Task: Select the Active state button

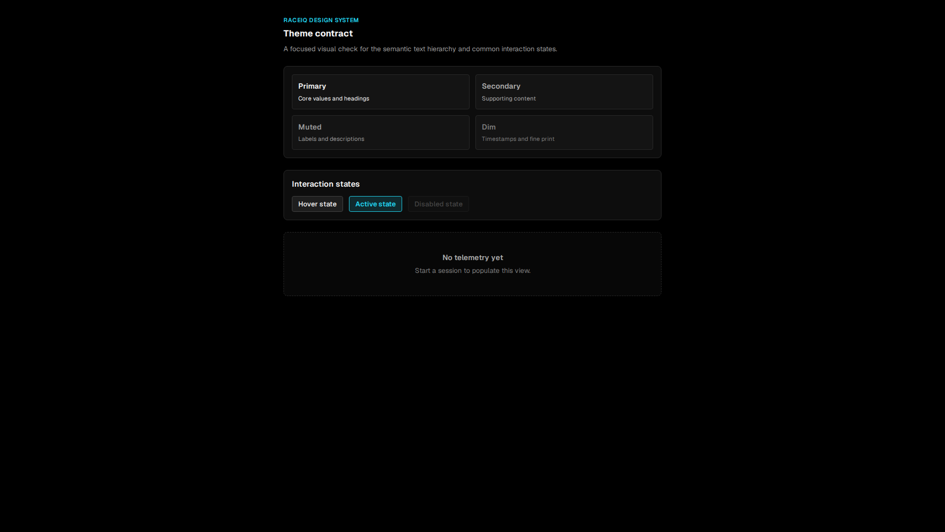Action: 375,204
